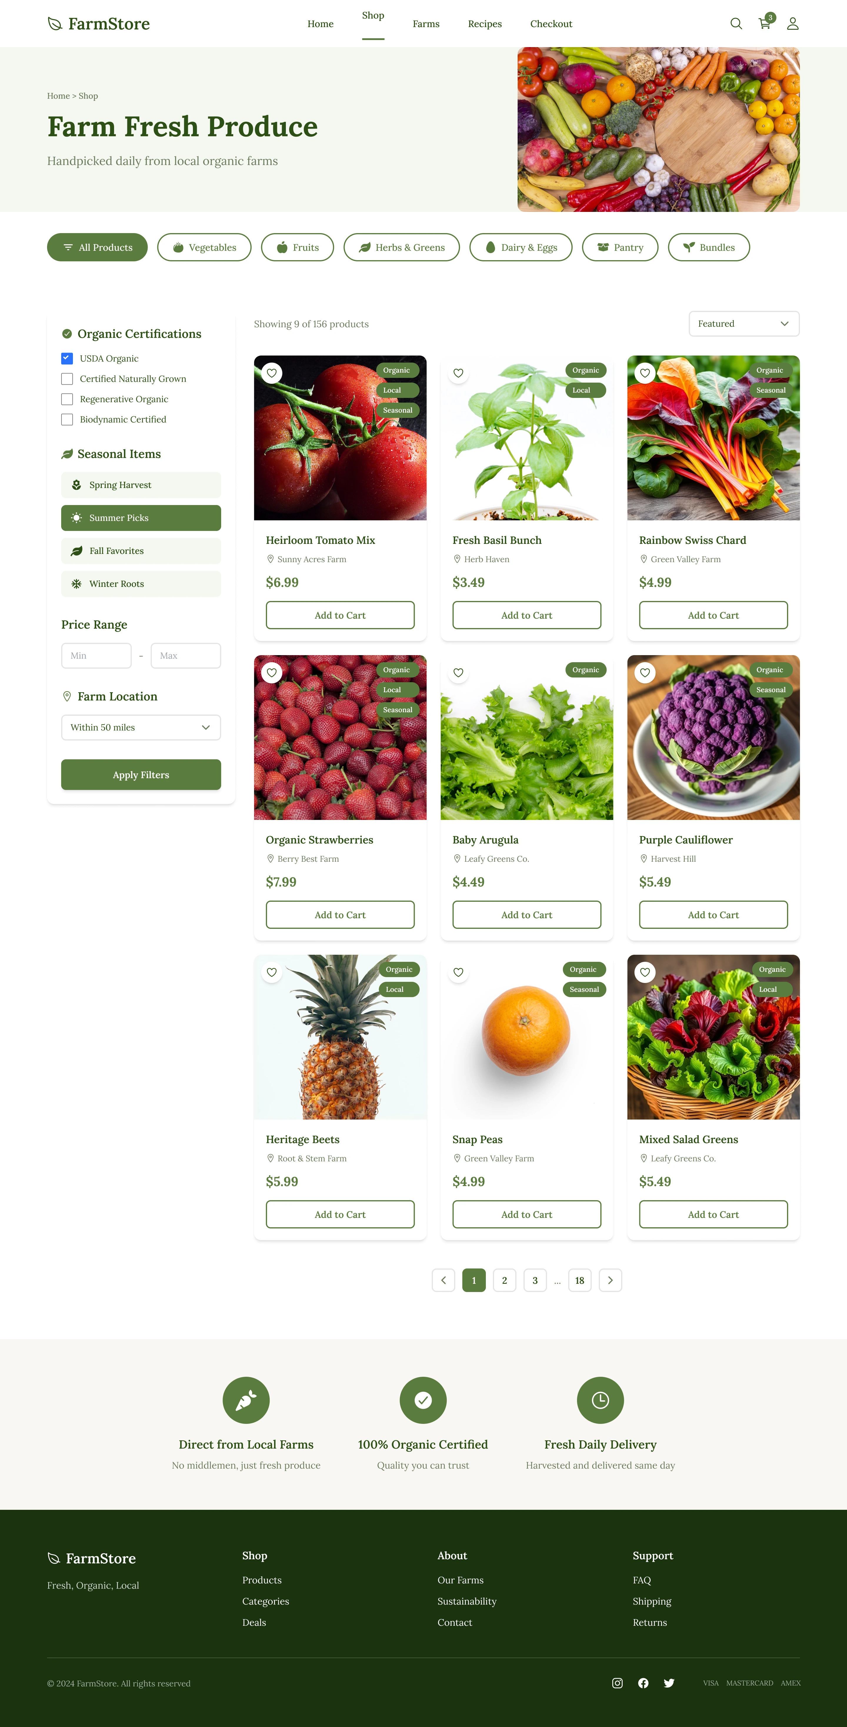Open the search icon in header

(x=736, y=24)
